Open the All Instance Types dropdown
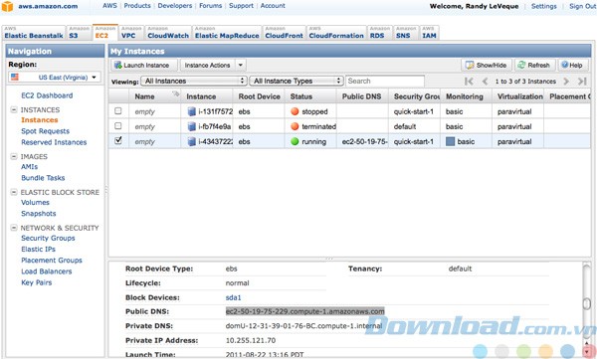The image size is (597, 359). point(297,82)
